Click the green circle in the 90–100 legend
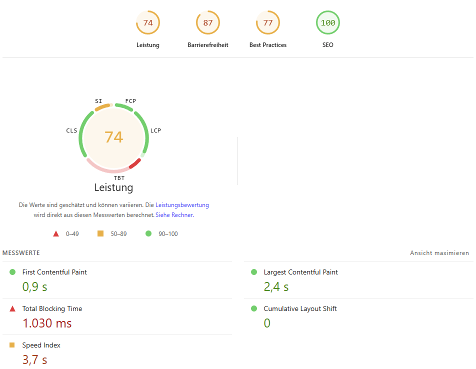 tap(148, 233)
